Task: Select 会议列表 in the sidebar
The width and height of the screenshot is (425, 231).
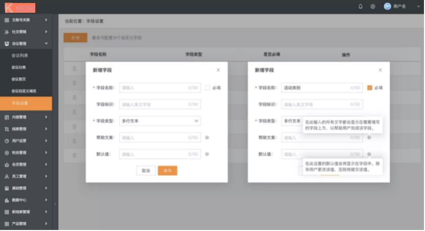Action: pyautogui.click(x=20, y=55)
